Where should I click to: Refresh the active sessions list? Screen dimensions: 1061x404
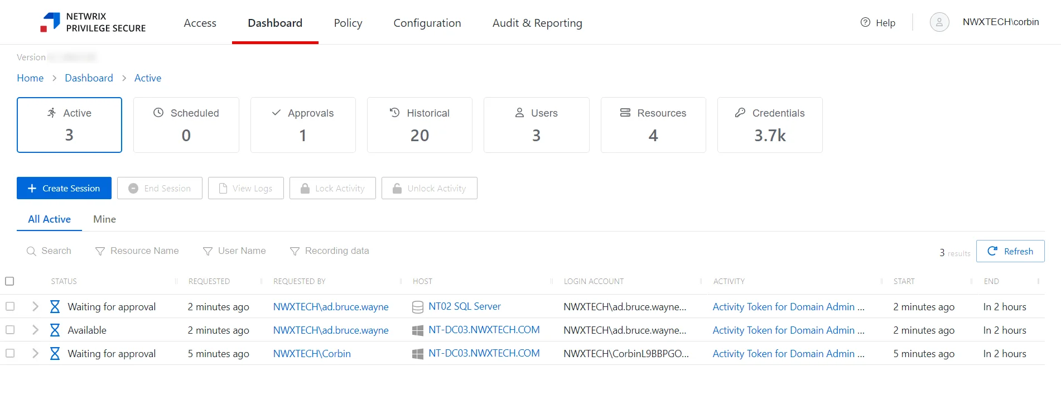[x=1010, y=251]
